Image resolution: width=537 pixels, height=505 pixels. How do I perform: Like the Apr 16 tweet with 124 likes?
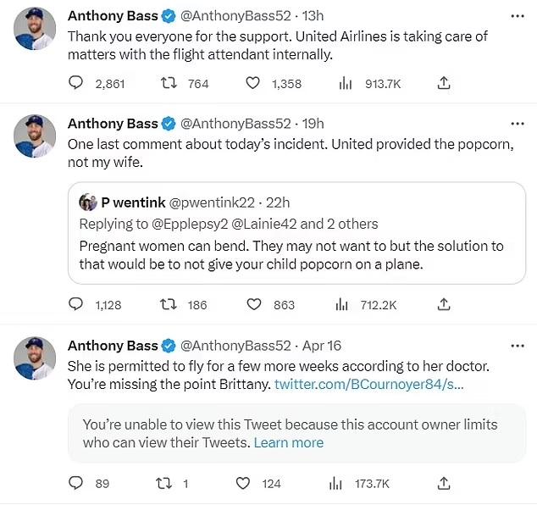tap(243, 483)
